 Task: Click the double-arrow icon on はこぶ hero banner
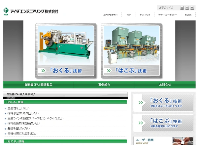(x=109, y=71)
